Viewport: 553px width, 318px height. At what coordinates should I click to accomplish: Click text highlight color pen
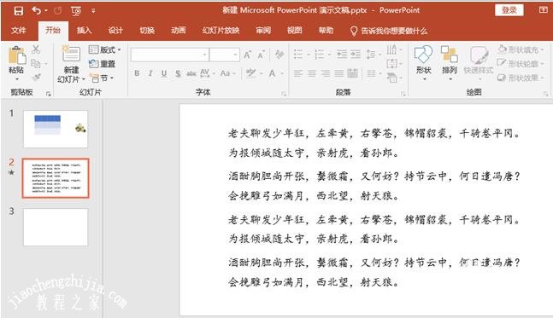[x=251, y=72]
